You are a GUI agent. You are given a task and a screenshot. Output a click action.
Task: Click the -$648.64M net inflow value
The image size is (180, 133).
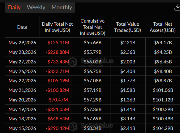click(x=58, y=119)
